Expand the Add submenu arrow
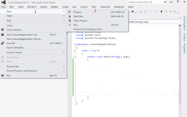 click(x=64, y=21)
